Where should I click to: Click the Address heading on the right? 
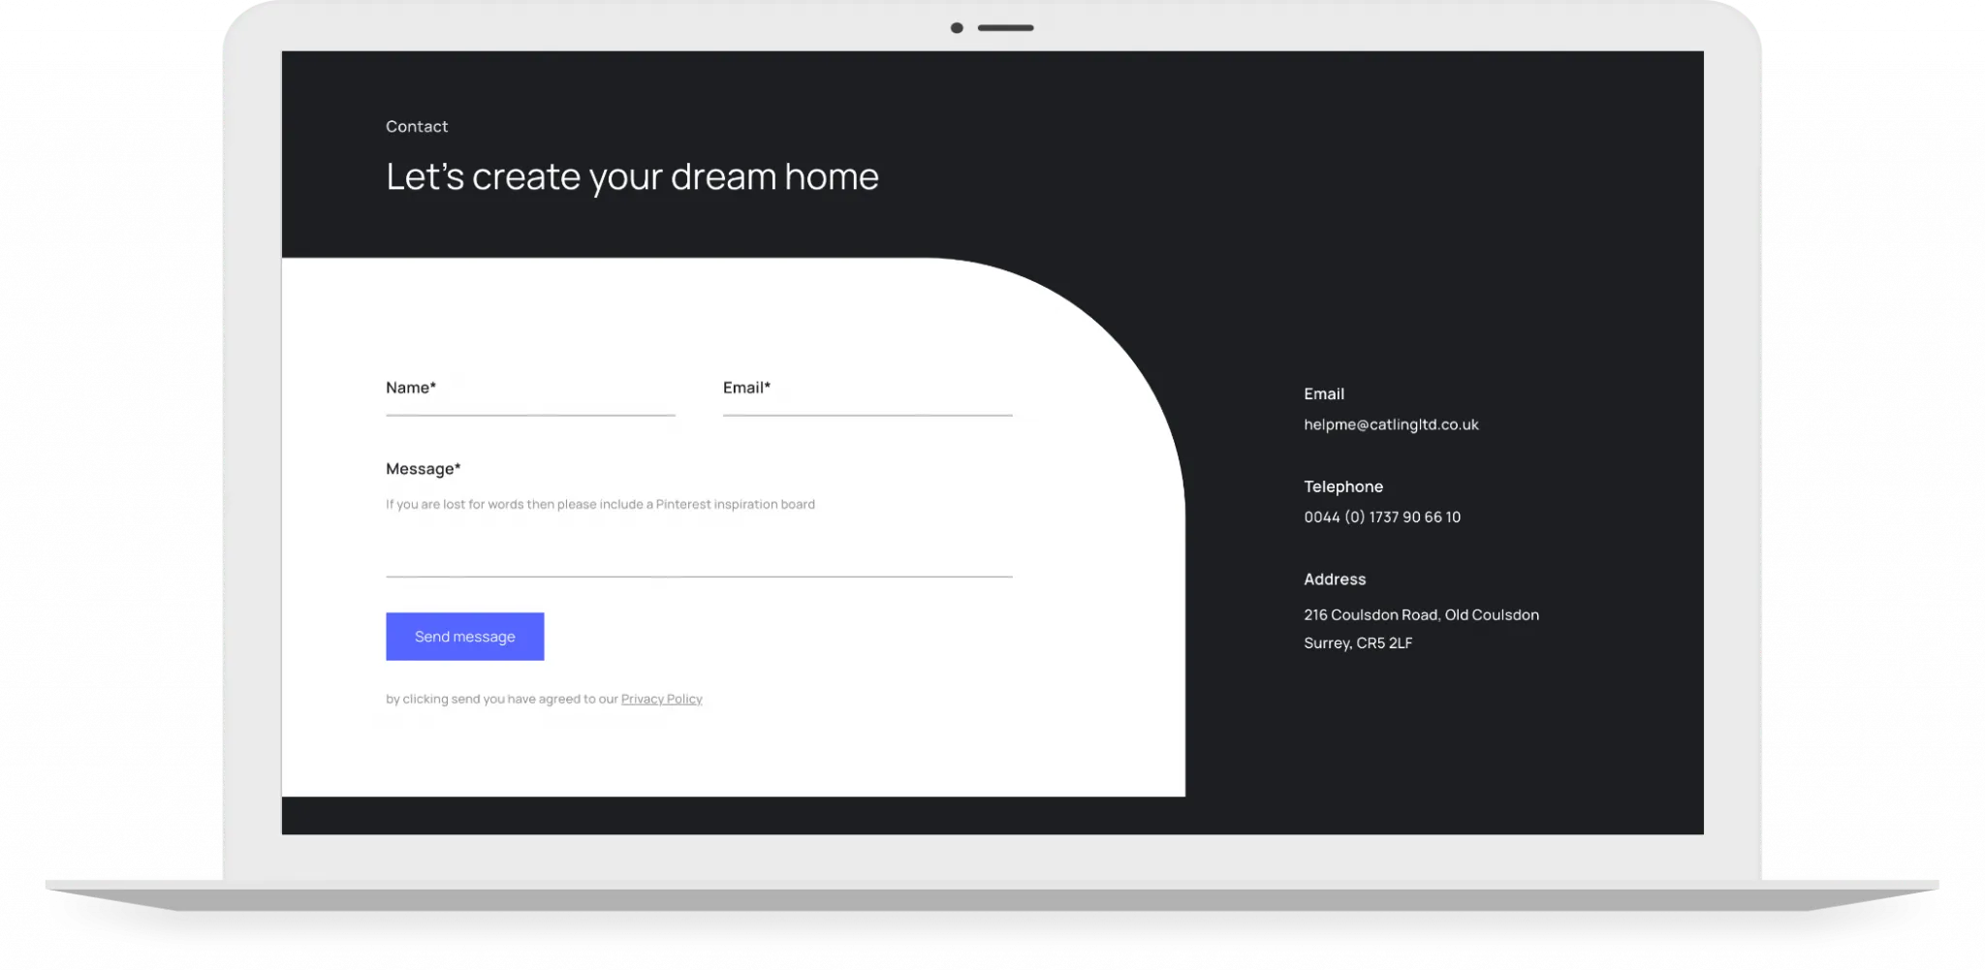click(1335, 579)
